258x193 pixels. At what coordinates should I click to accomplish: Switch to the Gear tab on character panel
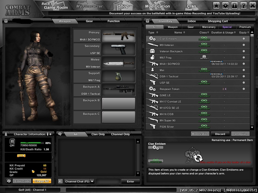[89, 21]
